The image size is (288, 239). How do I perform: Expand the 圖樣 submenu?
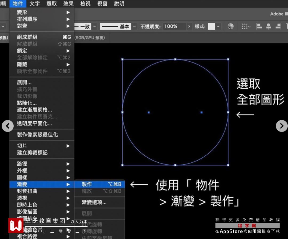42,177
